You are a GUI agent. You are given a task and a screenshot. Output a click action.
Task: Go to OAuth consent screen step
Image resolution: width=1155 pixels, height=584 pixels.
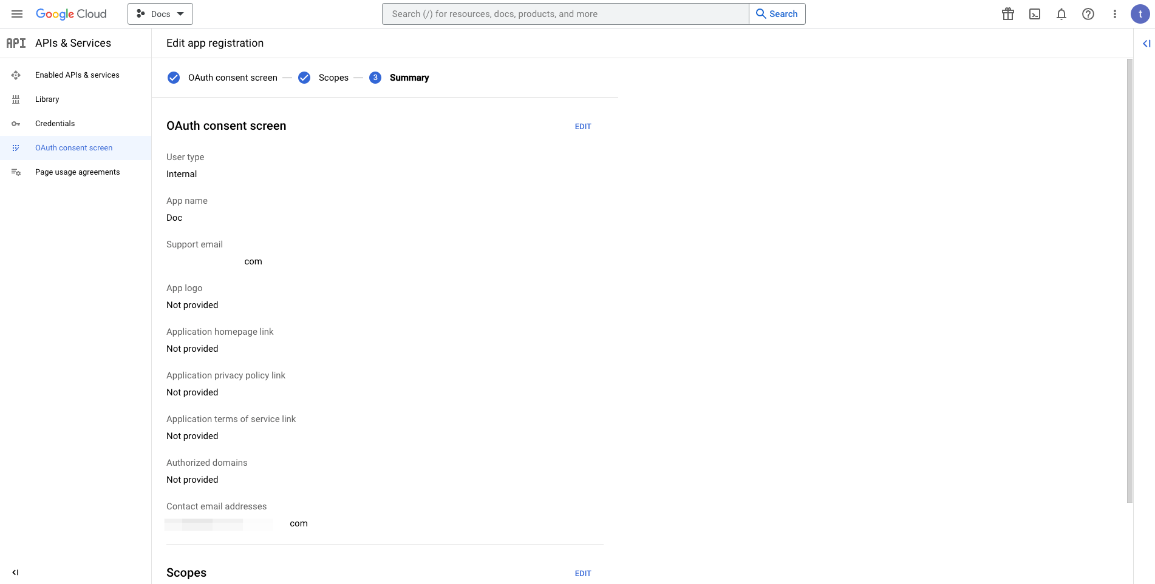[x=233, y=78]
